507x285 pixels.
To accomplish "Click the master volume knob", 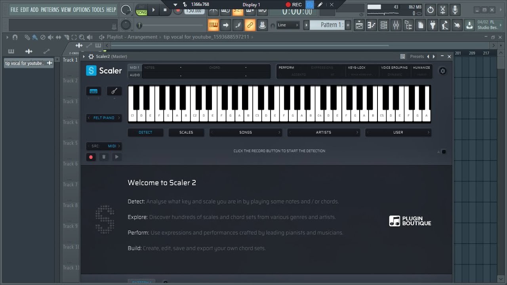I will pyautogui.click(x=126, y=9).
